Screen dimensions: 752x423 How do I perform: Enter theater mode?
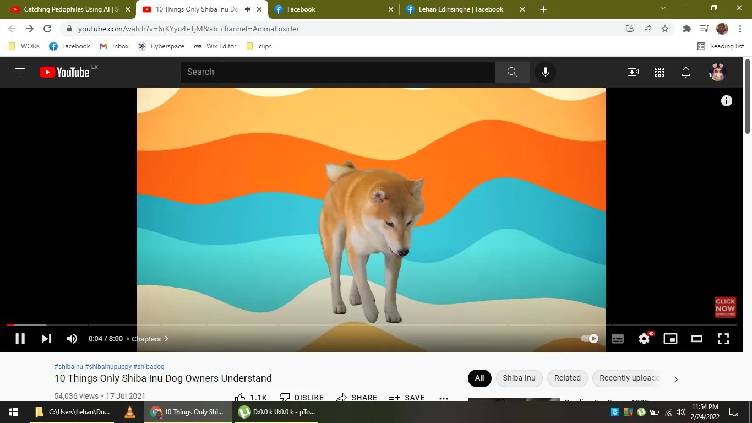tap(696, 339)
